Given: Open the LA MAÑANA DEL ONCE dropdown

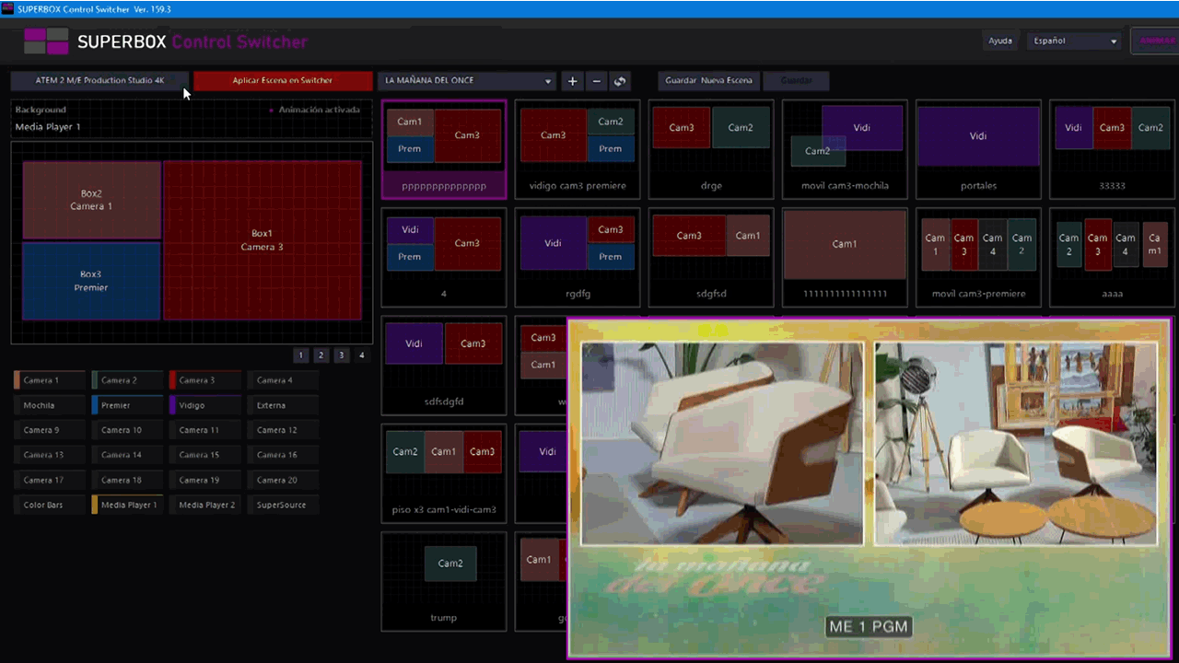Looking at the screenshot, I should 467,81.
